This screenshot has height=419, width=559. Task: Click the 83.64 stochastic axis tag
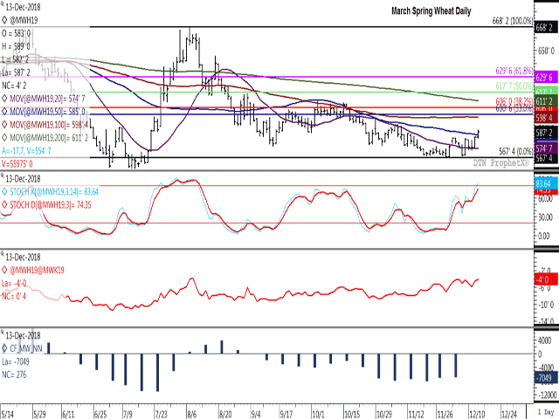coord(546,184)
